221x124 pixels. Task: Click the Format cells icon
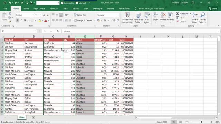pos(170,15)
